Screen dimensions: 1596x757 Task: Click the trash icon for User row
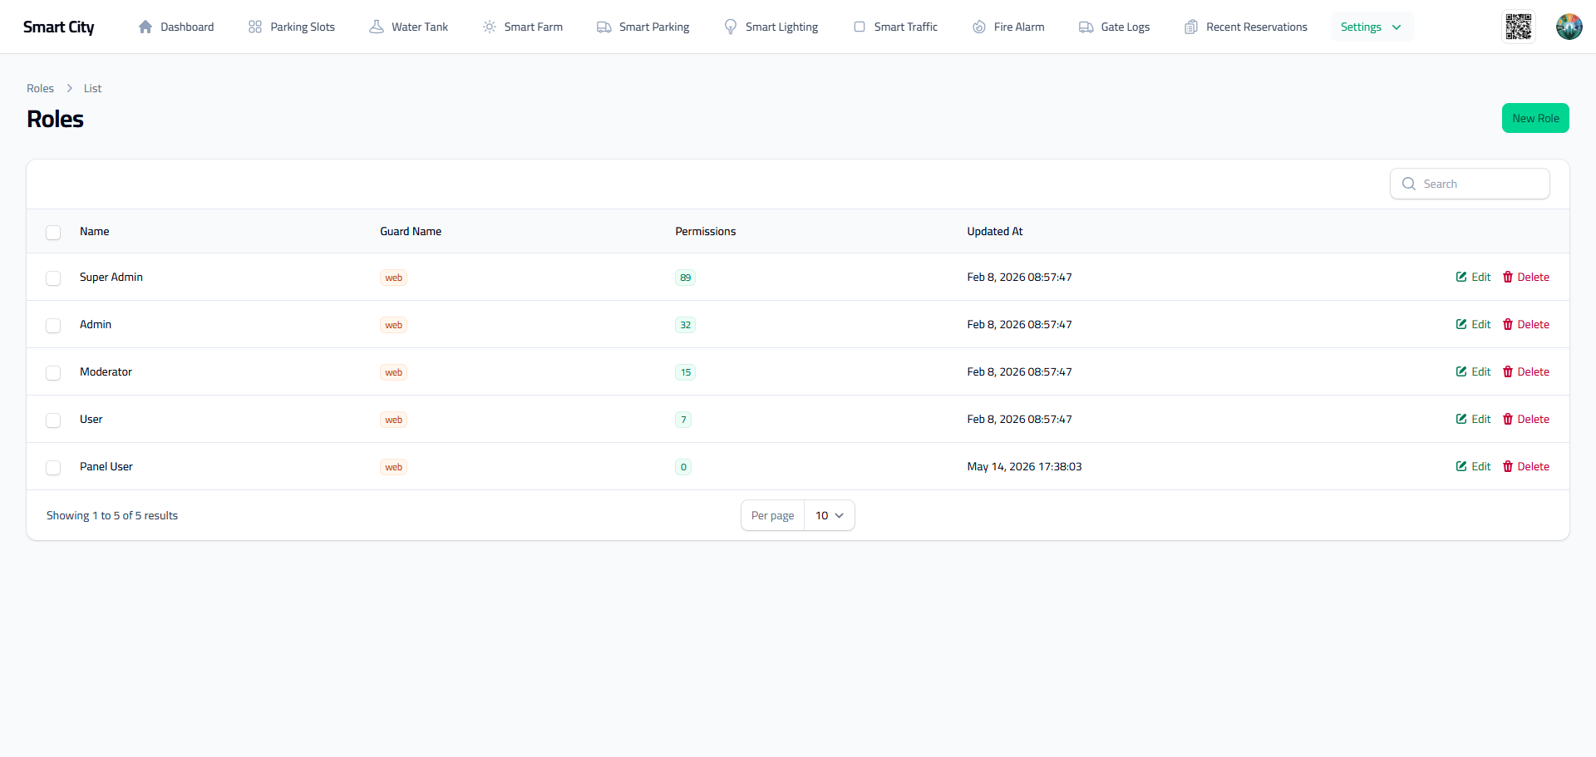tap(1508, 419)
